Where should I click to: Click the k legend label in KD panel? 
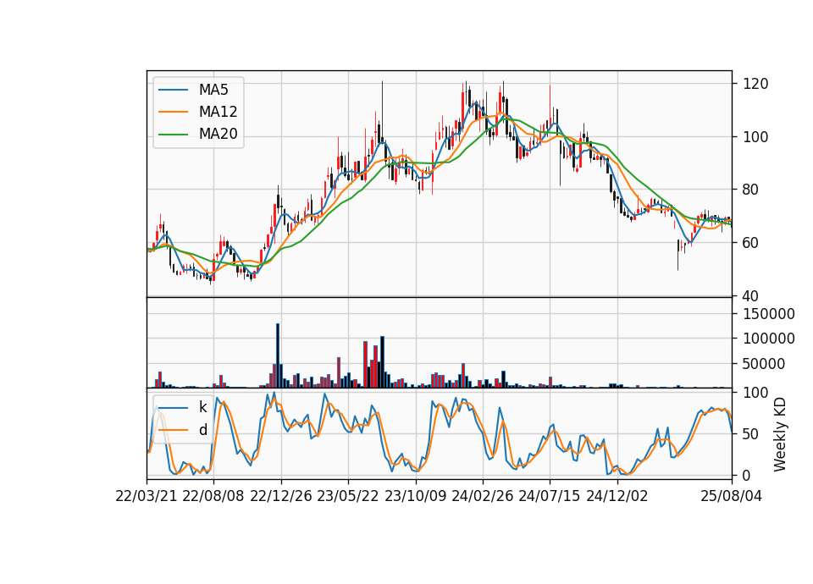tap(202, 407)
